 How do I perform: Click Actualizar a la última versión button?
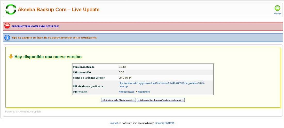[x=119, y=100]
